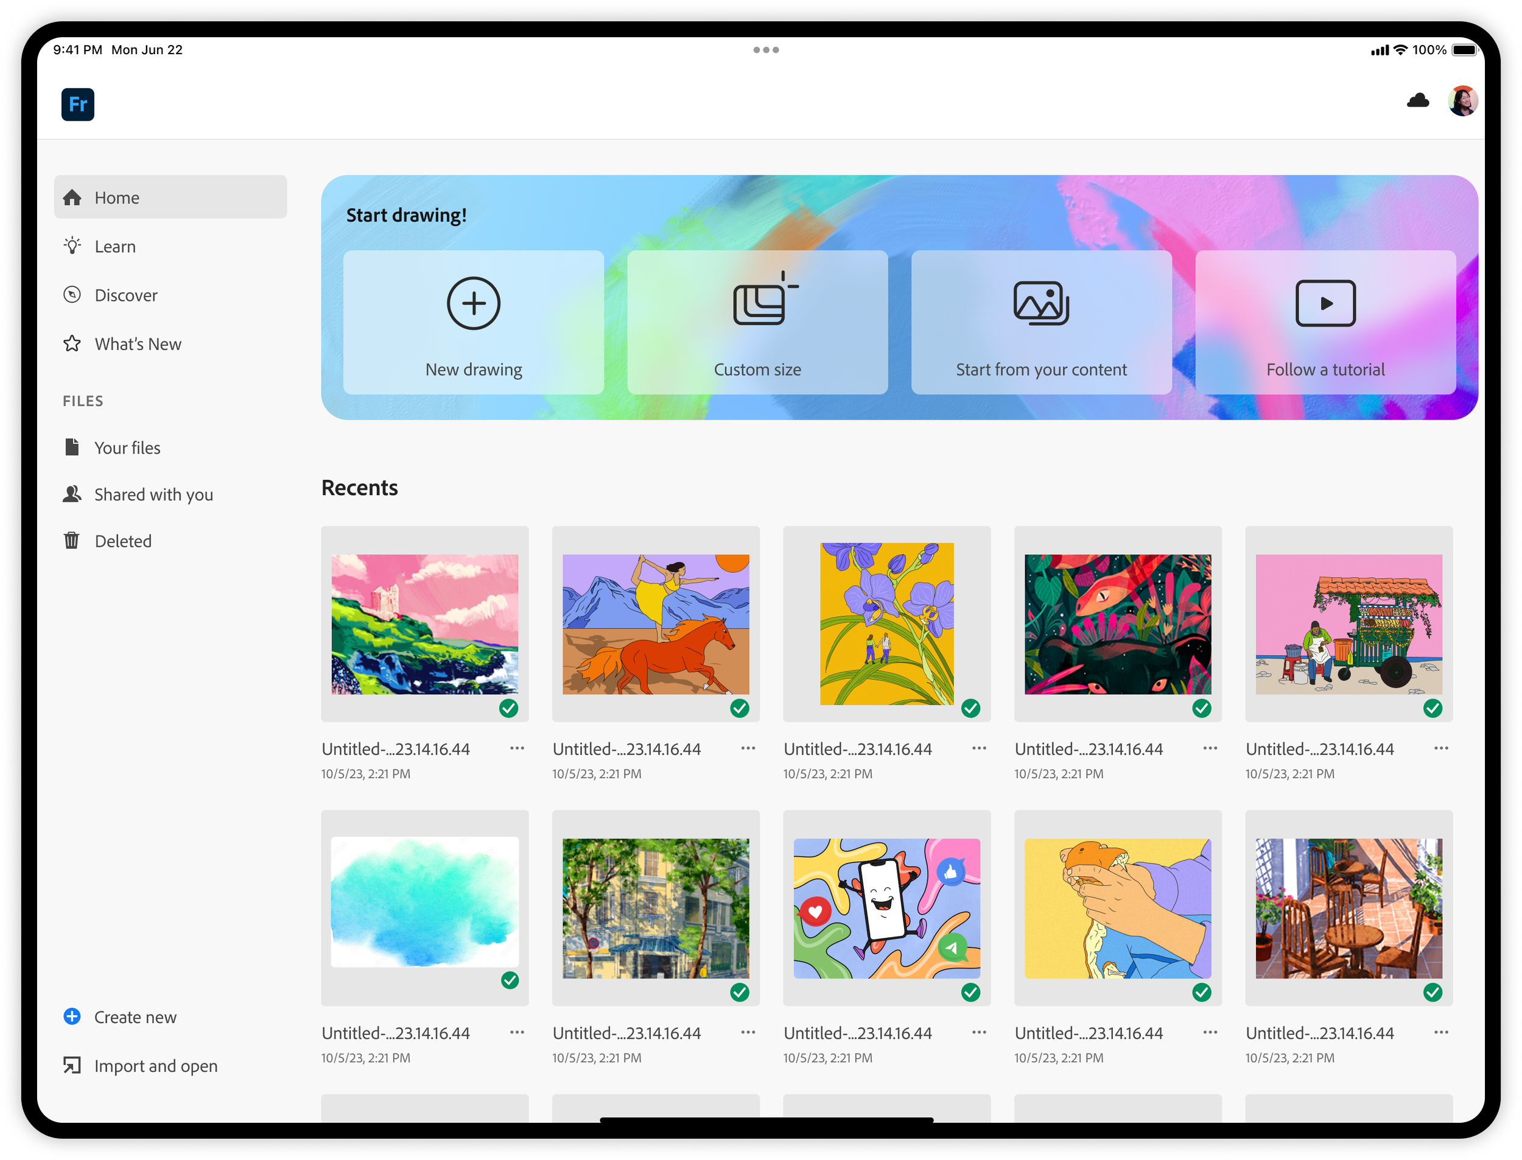The image size is (1522, 1160).
Task: Open more options for phone character drawing
Action: pyautogui.click(x=979, y=1032)
